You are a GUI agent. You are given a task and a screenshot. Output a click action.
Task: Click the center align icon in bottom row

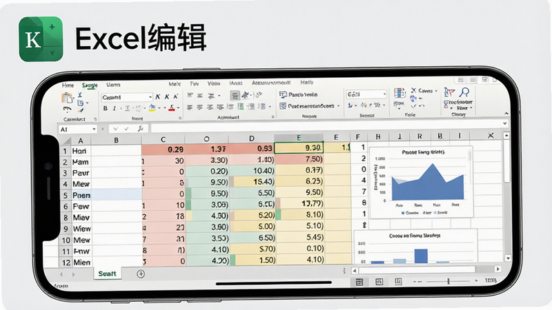pos(200,107)
